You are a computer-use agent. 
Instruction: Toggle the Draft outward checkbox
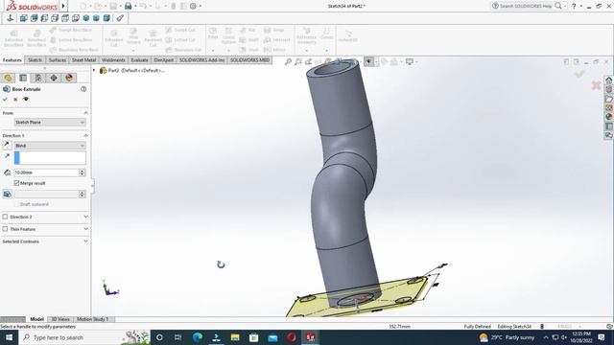(16, 204)
